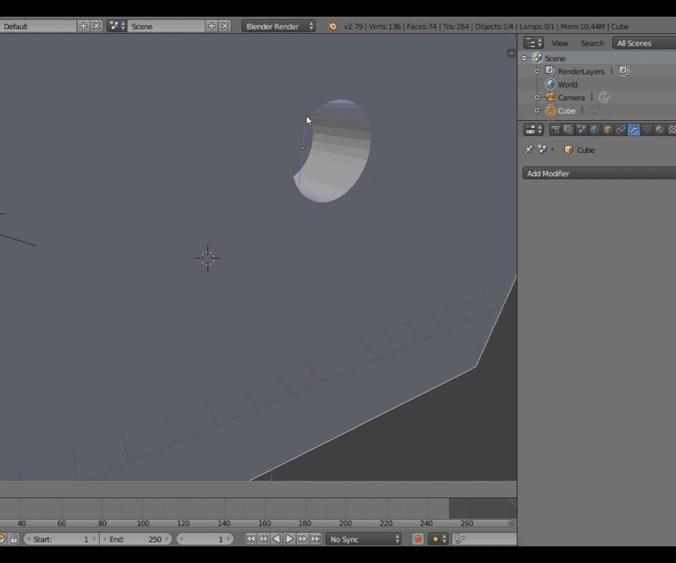The width and height of the screenshot is (676, 563).
Task: Open the Render properties tab
Action: pos(555,129)
